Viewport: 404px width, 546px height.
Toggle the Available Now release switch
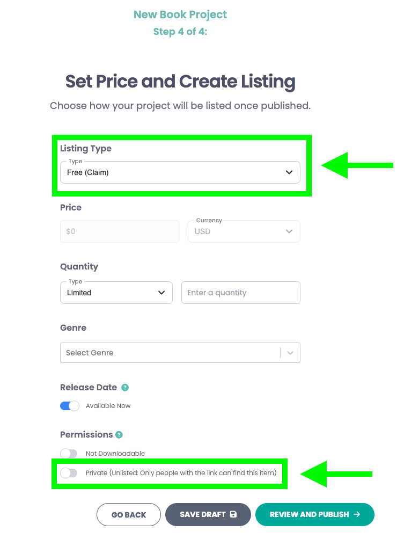[x=70, y=406]
